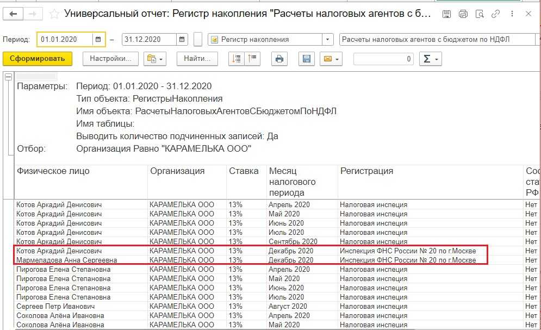Go back with the left arrow button

coord(13,14)
